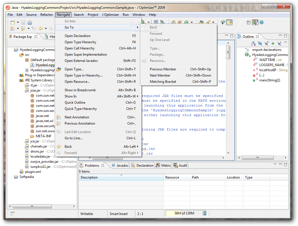Open the Outline view menu triangle
The width and height of the screenshot is (298, 226).
click(286, 42)
